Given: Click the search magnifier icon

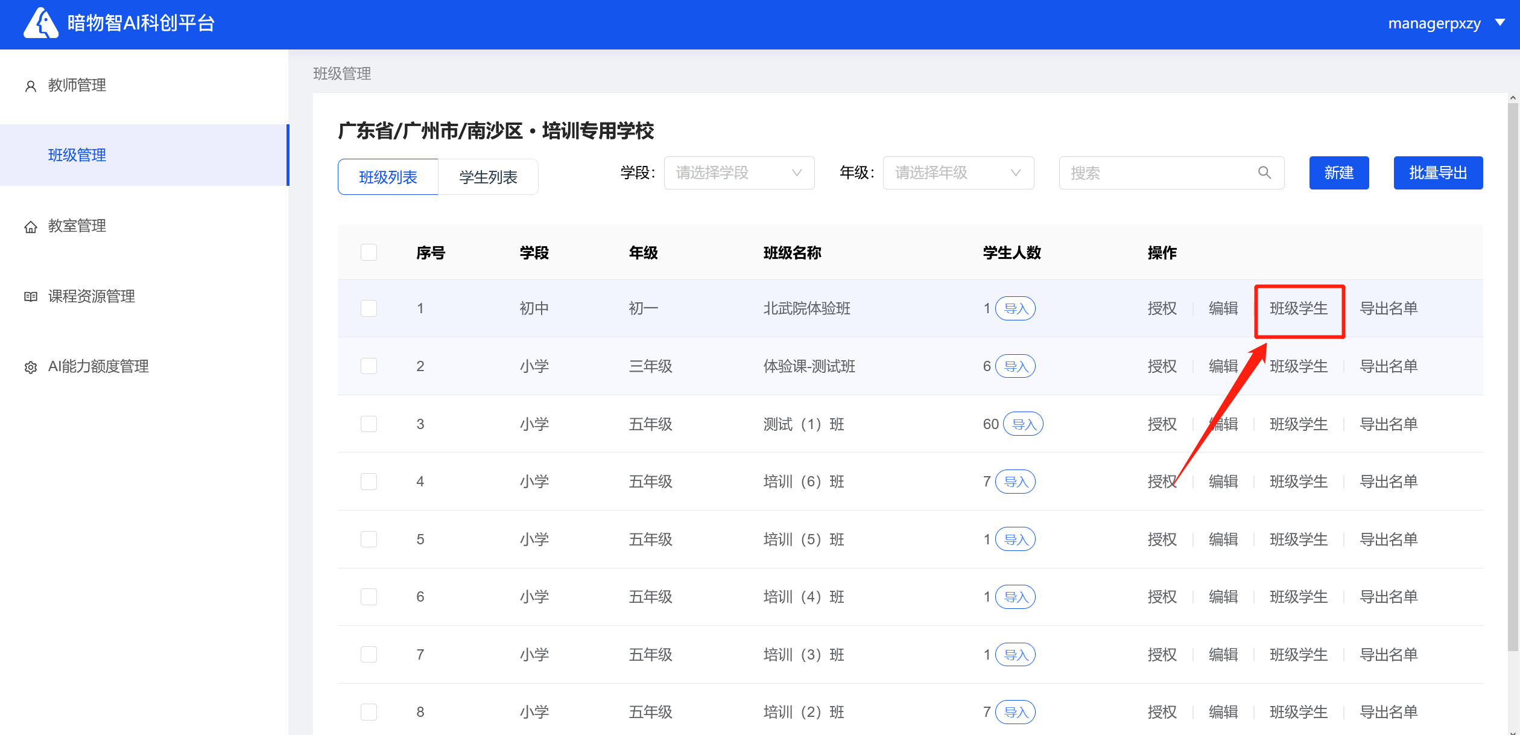Looking at the screenshot, I should click(1264, 173).
